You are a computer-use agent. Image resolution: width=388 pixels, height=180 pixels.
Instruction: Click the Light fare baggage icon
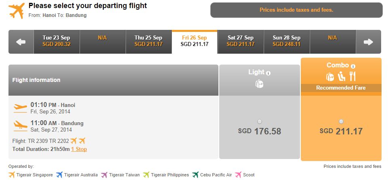pos(259,84)
